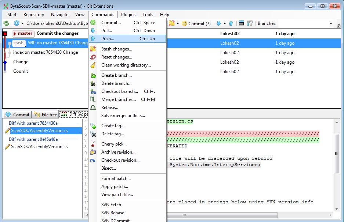Select Delete branch... menu entry
Screen dimensions: 344x222
[x=127, y=83]
